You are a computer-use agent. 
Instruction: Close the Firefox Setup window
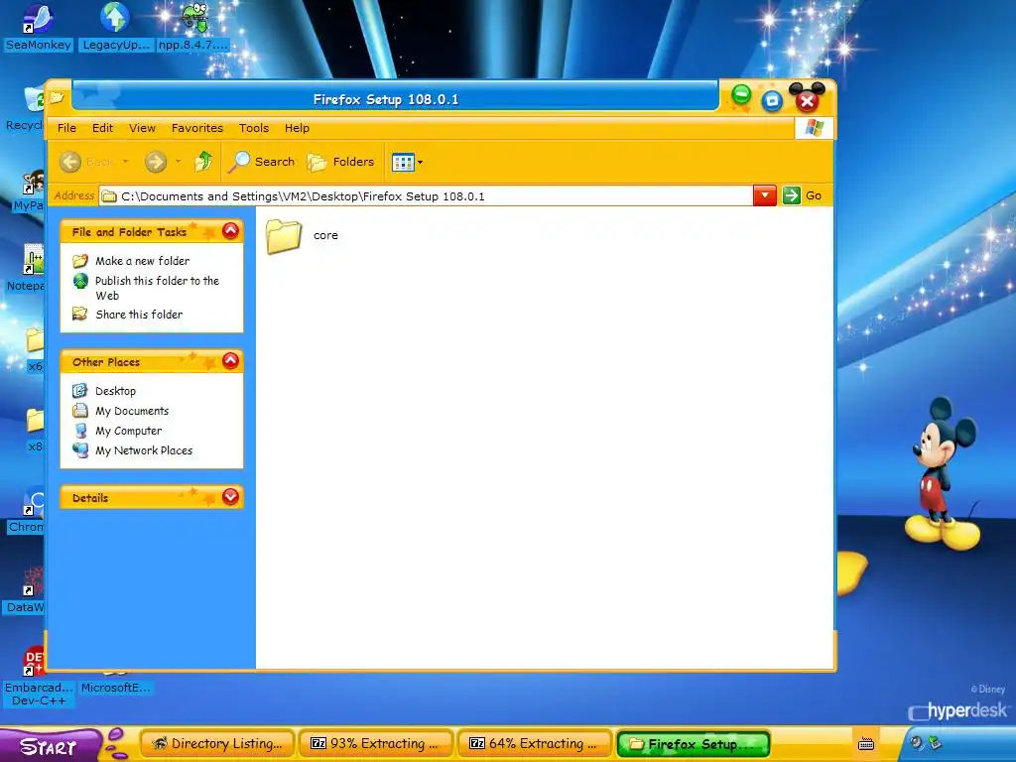point(807,100)
